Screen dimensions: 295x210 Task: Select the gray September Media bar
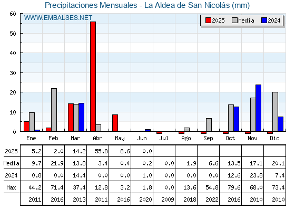[x=209, y=125]
